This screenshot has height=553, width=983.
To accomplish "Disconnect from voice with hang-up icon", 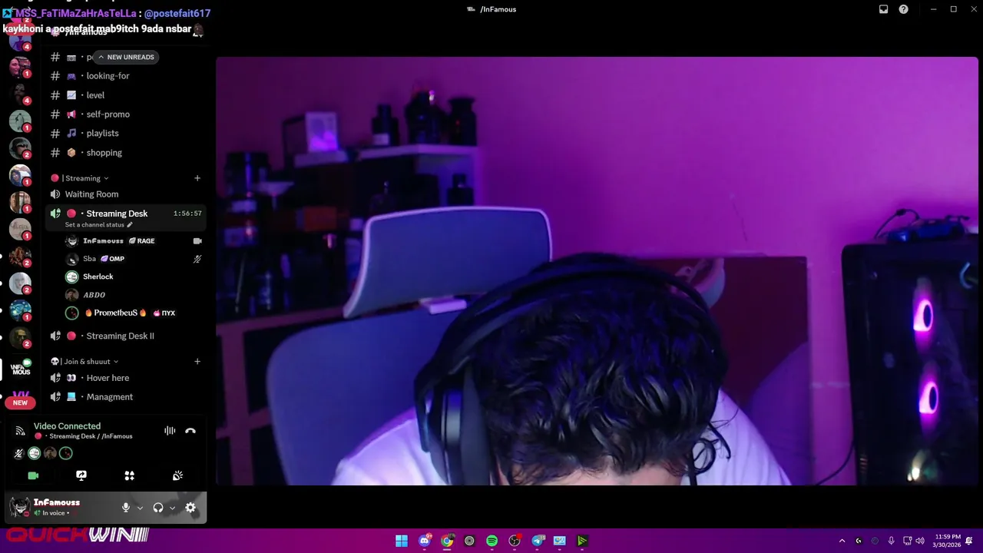I will pyautogui.click(x=190, y=431).
